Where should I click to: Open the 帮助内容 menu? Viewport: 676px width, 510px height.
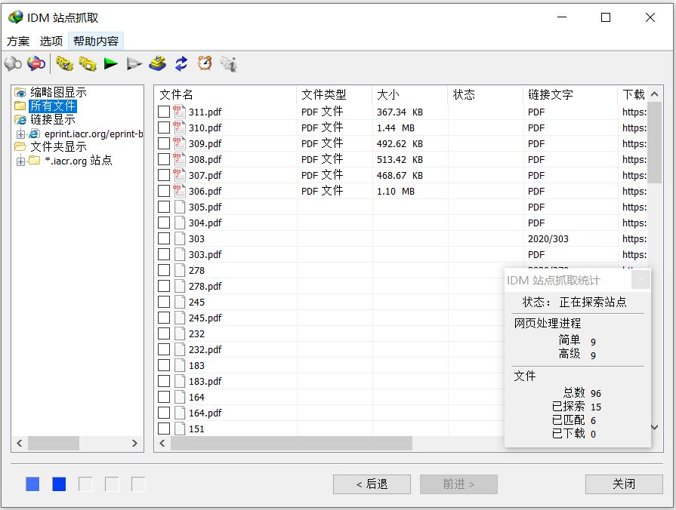click(96, 41)
